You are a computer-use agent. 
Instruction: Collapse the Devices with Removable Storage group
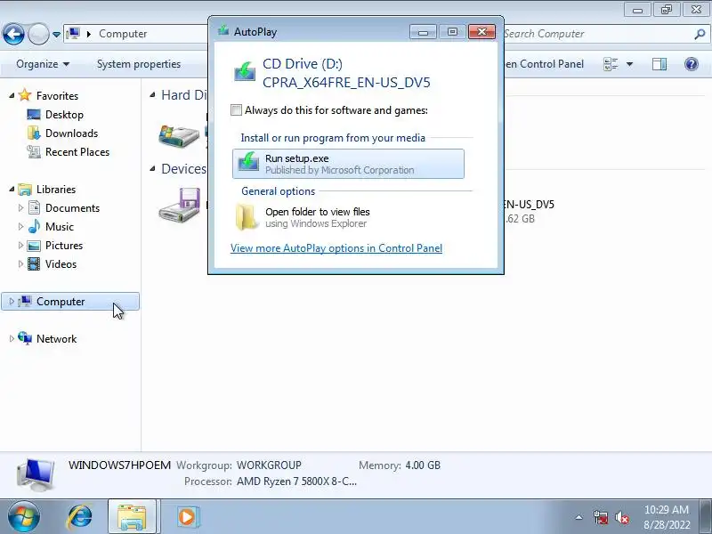(x=152, y=169)
